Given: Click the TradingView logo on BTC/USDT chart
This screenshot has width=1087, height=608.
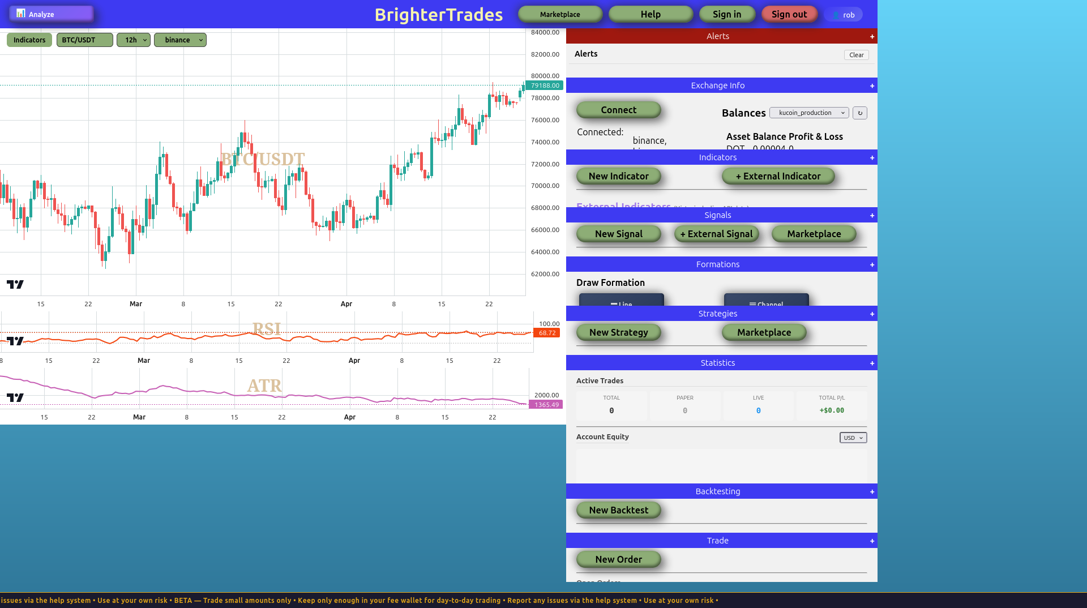Looking at the screenshot, I should tap(15, 284).
